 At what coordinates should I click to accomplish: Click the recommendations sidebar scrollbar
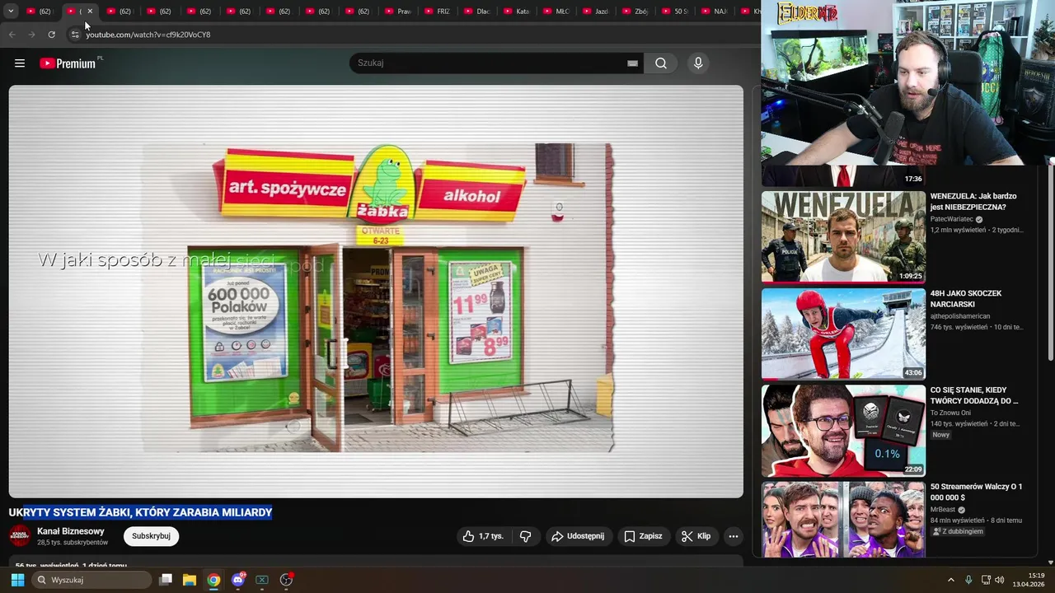coord(1050,264)
